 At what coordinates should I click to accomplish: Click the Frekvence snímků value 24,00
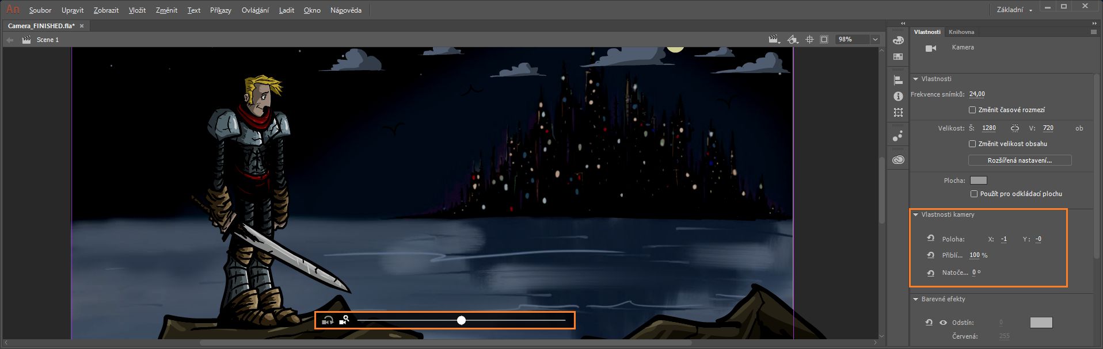pos(977,94)
